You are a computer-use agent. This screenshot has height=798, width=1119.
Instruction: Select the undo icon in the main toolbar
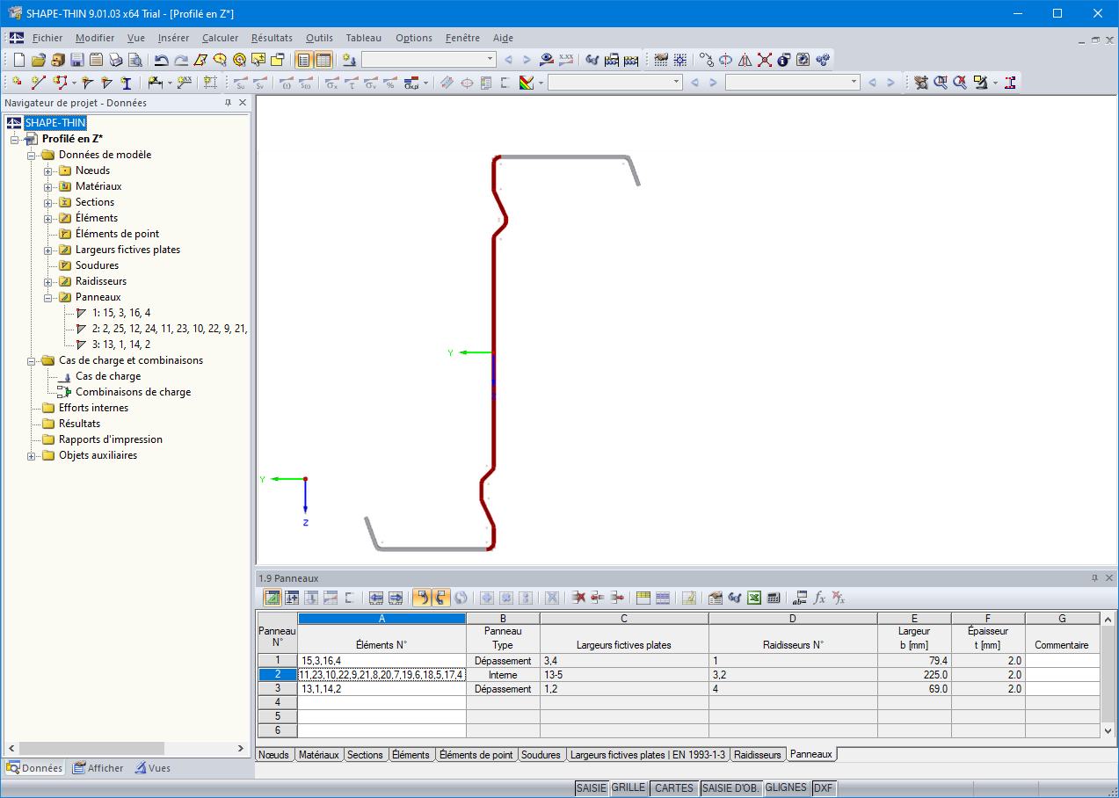(162, 59)
